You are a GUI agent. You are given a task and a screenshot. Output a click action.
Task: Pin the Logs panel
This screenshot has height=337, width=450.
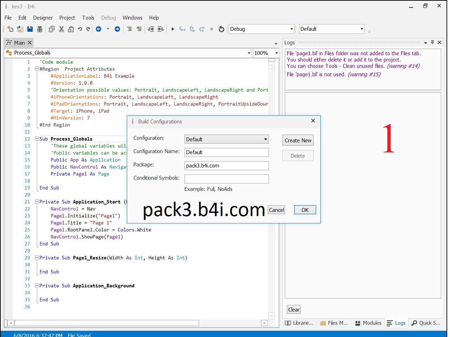pyautogui.click(x=432, y=42)
